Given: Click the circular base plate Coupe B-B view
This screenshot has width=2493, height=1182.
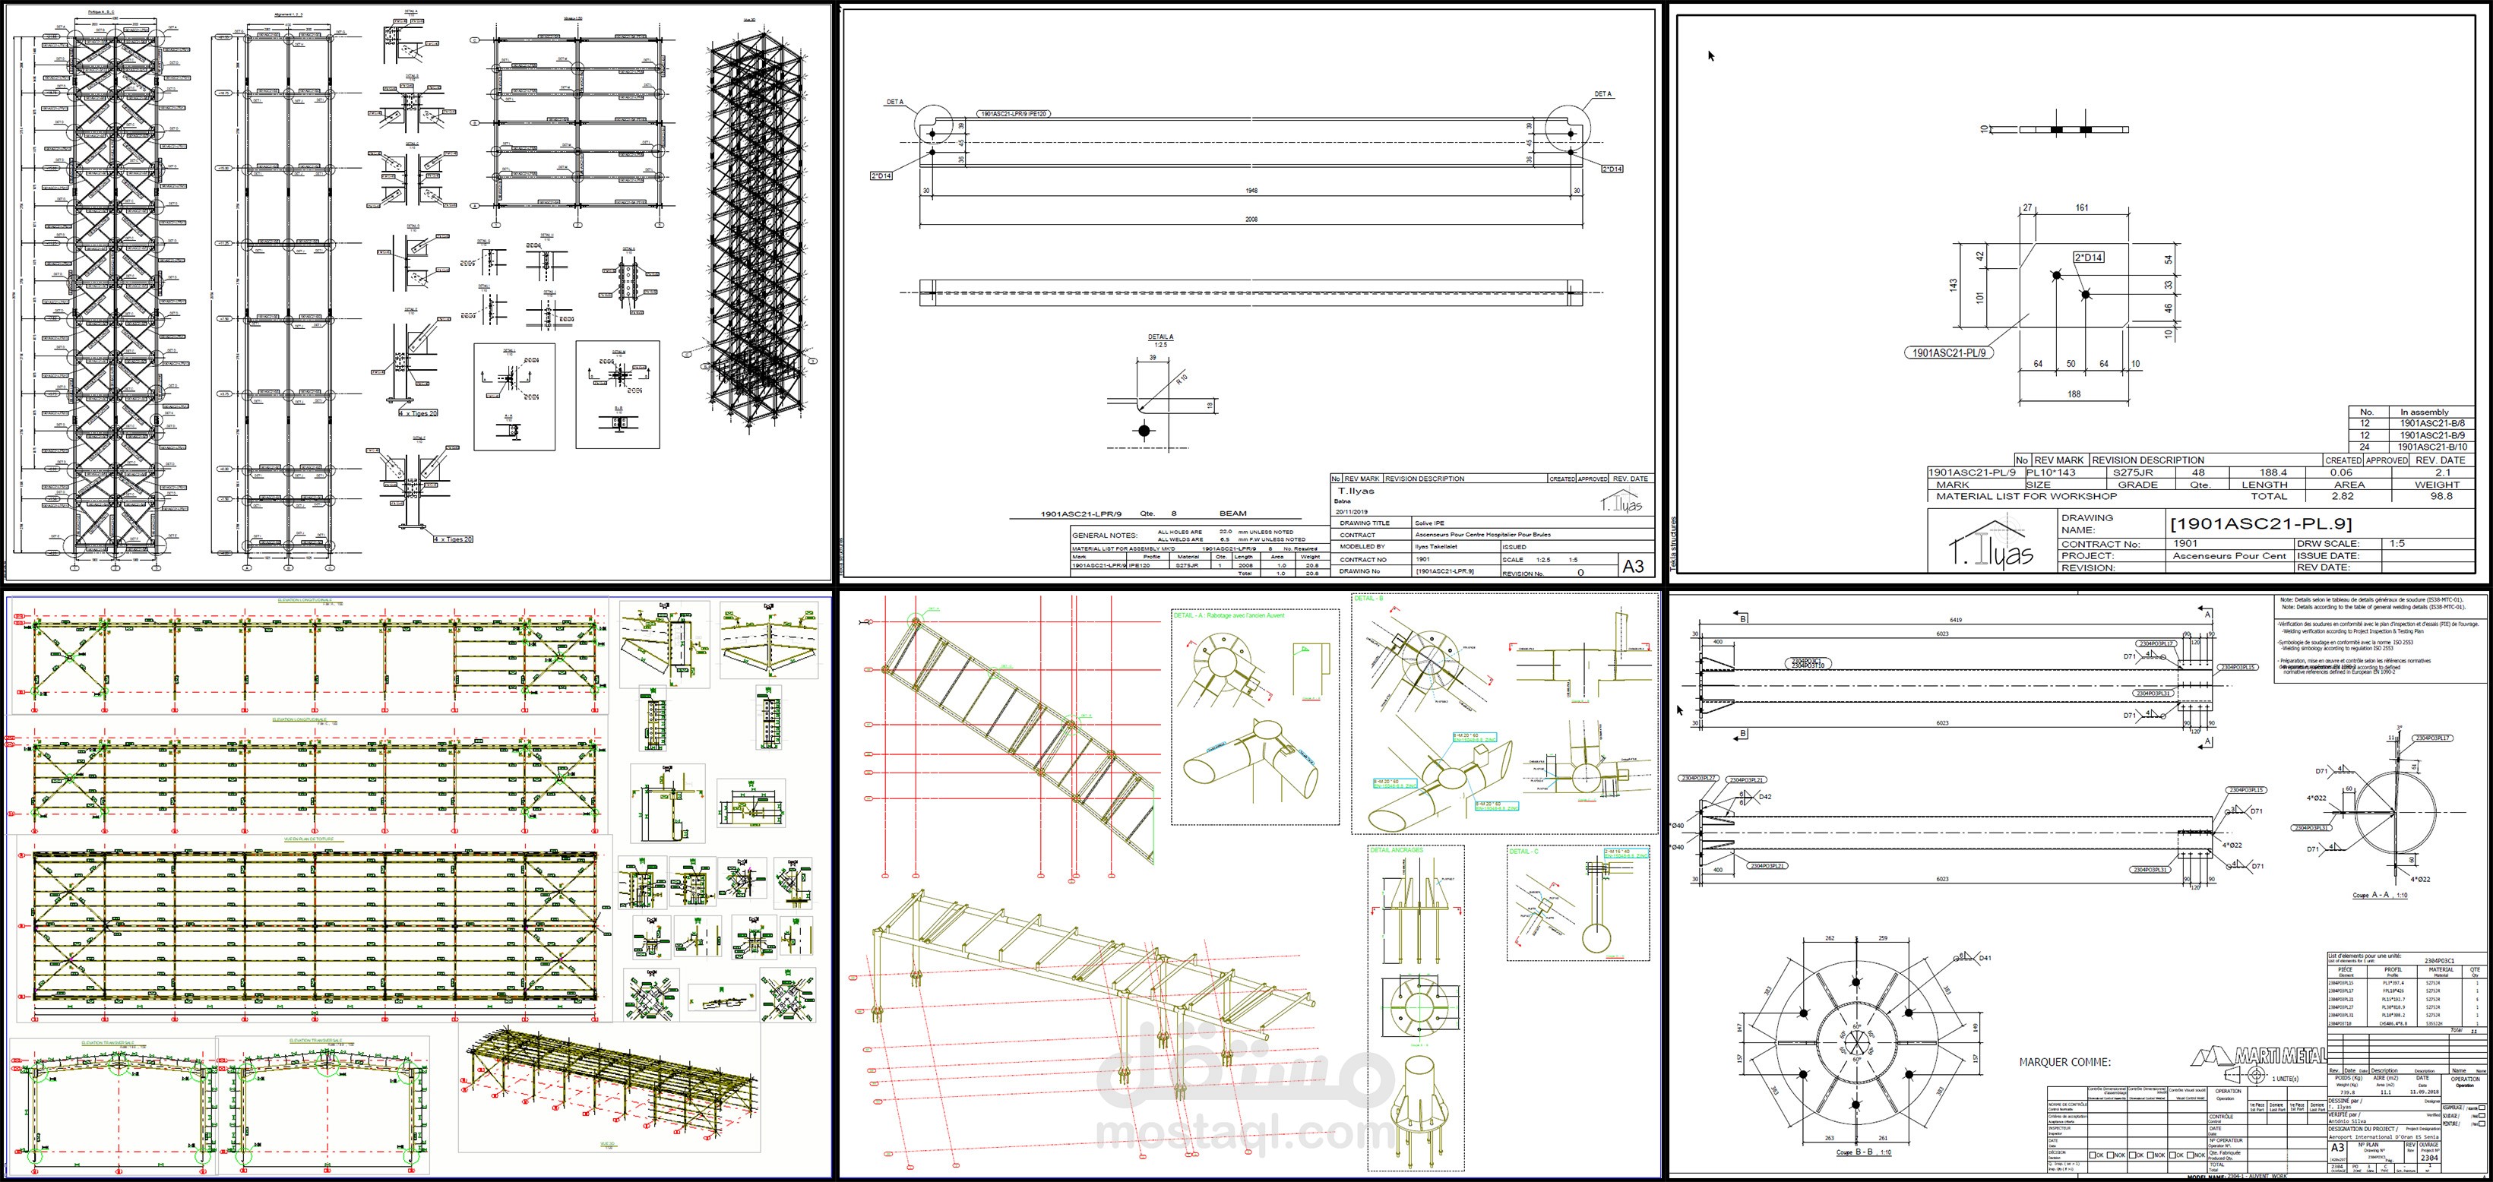Looking at the screenshot, I should pos(1858,1043).
